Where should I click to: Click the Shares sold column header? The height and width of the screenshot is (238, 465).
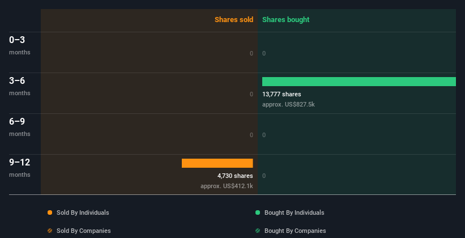(234, 20)
